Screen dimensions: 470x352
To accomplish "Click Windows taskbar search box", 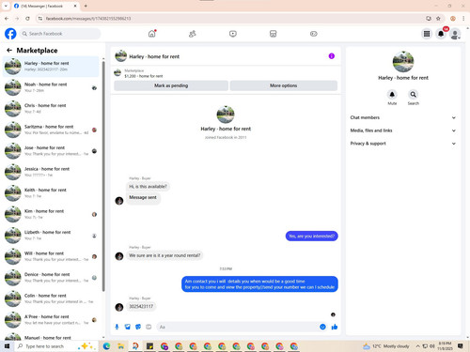I will click(56, 346).
